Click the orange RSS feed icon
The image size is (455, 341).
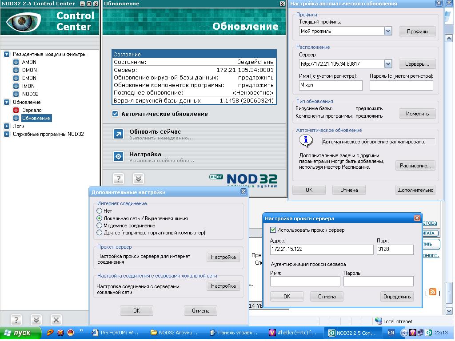[x=432, y=292]
